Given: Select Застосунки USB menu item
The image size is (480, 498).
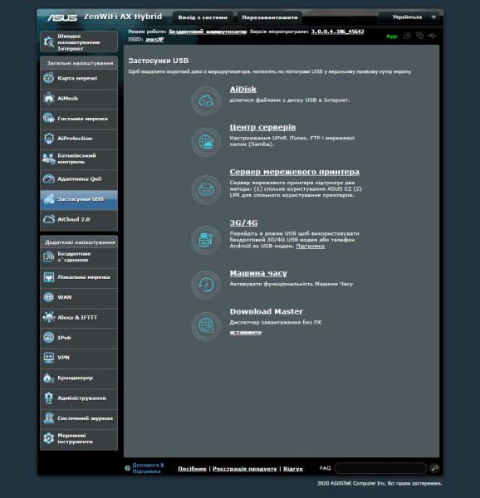Looking at the screenshot, I should (79, 199).
